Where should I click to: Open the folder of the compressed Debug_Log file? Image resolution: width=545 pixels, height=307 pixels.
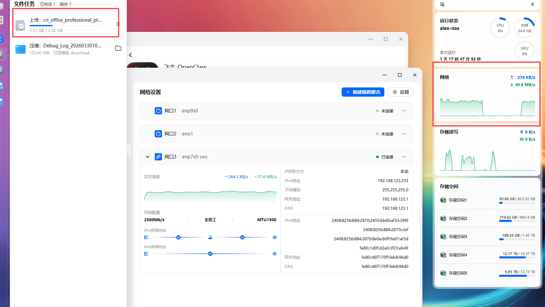(x=118, y=48)
